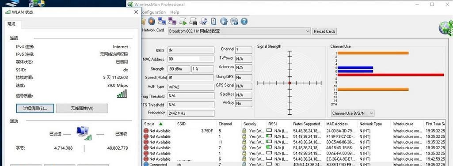453x166 pixels.
Task: Click the WirelessMon globe logo at right
Action: click(445, 28)
